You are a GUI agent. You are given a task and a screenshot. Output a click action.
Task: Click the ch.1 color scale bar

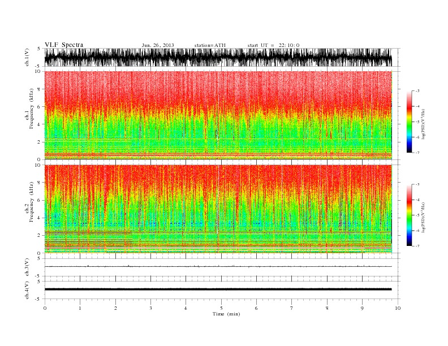[x=409, y=122]
